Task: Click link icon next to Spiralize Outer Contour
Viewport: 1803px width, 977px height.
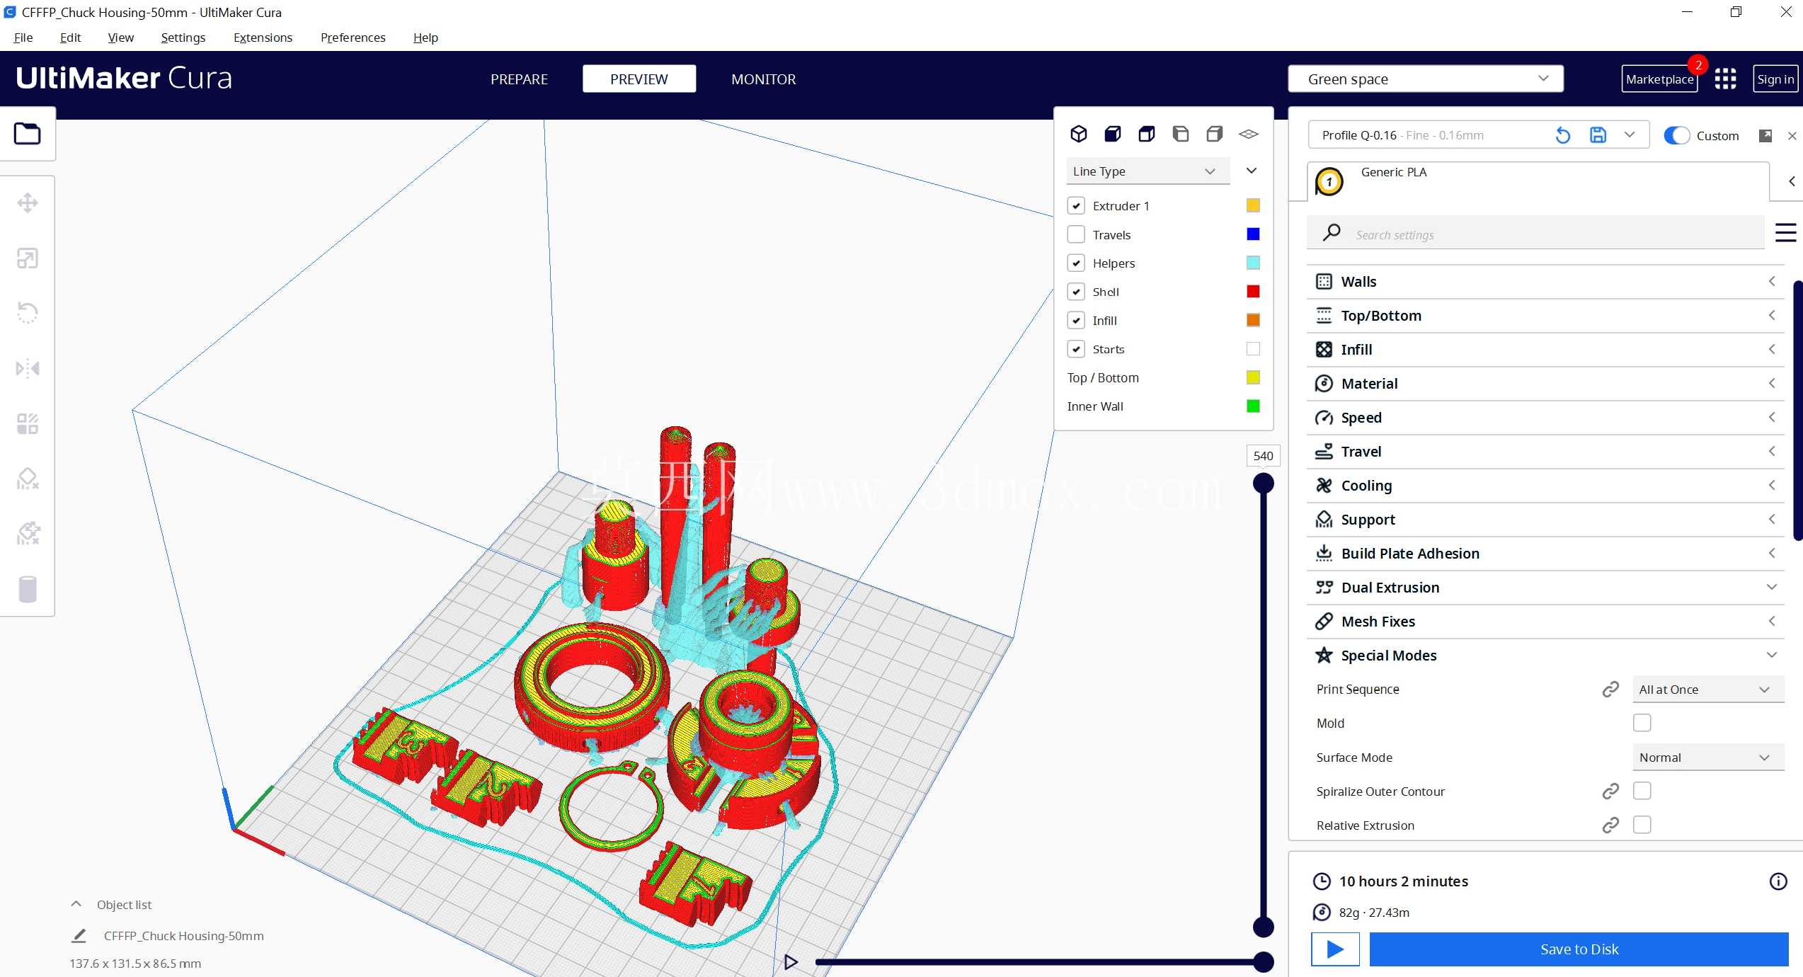Action: (1610, 791)
